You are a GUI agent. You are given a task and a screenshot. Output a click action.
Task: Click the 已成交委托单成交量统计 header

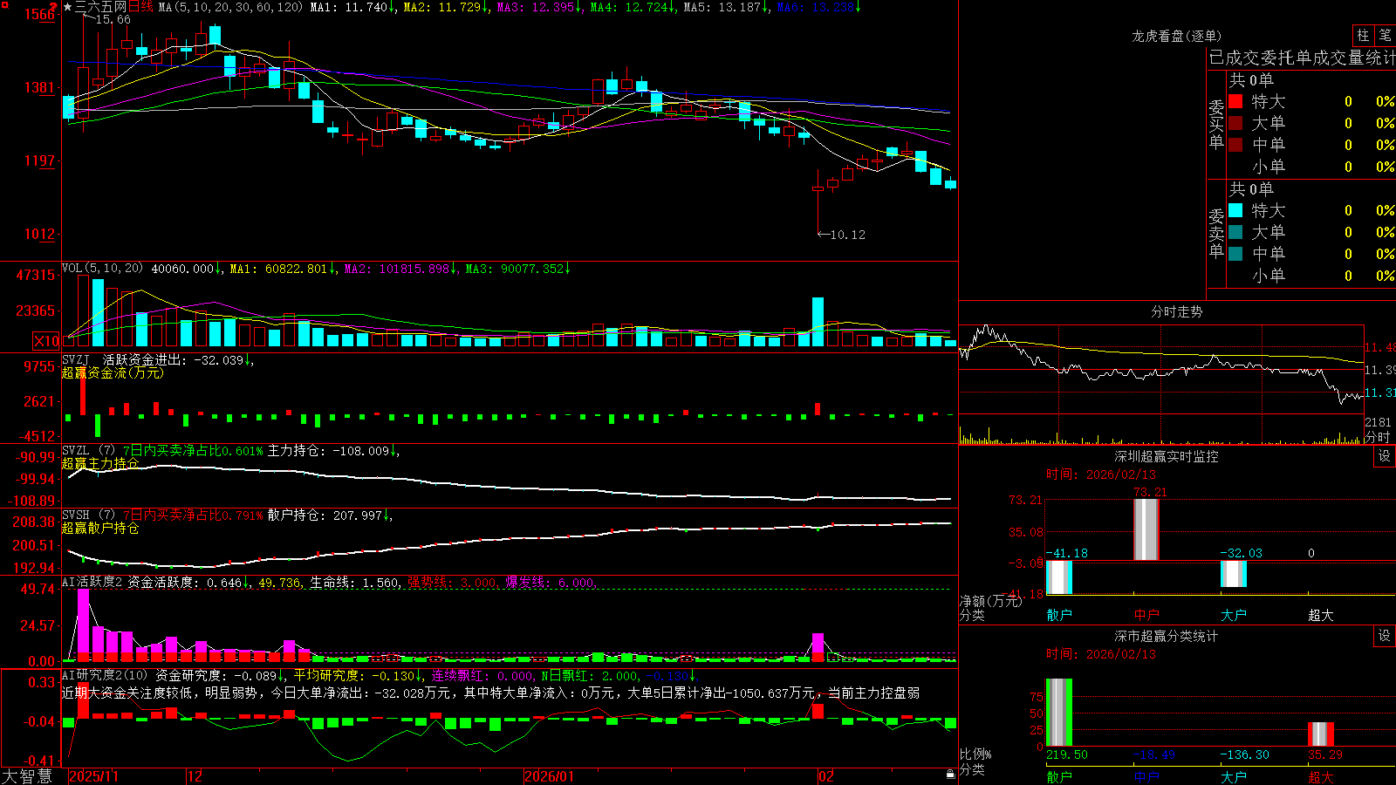[1302, 58]
